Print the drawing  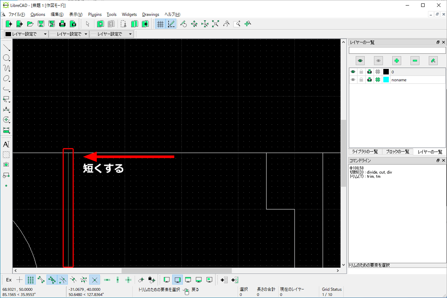point(63,24)
